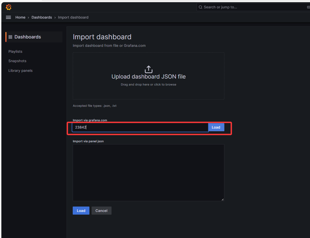Image resolution: width=310 pixels, height=238 pixels.
Task: Click the grafana.com ID input containing 23842
Action: [140, 127]
